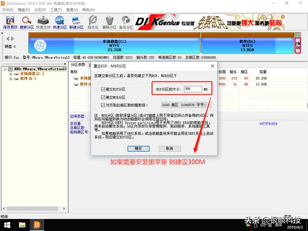Click the Backup Partition (备份分区) icon

[126, 23]
